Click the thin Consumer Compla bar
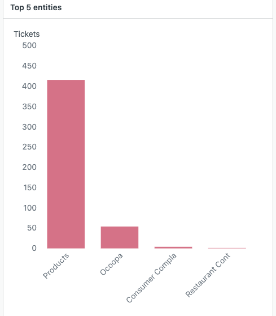This screenshot has height=316, width=276. [x=173, y=247]
